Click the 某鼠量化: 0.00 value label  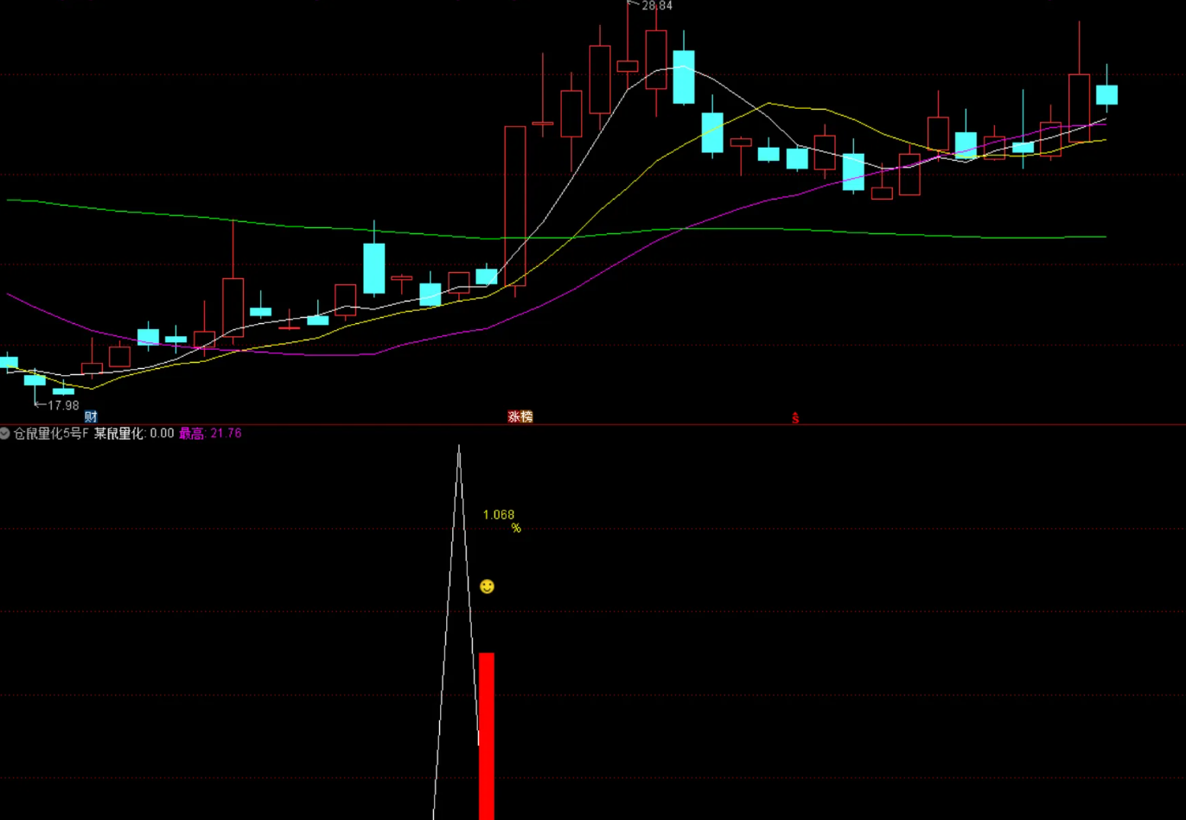tap(134, 434)
